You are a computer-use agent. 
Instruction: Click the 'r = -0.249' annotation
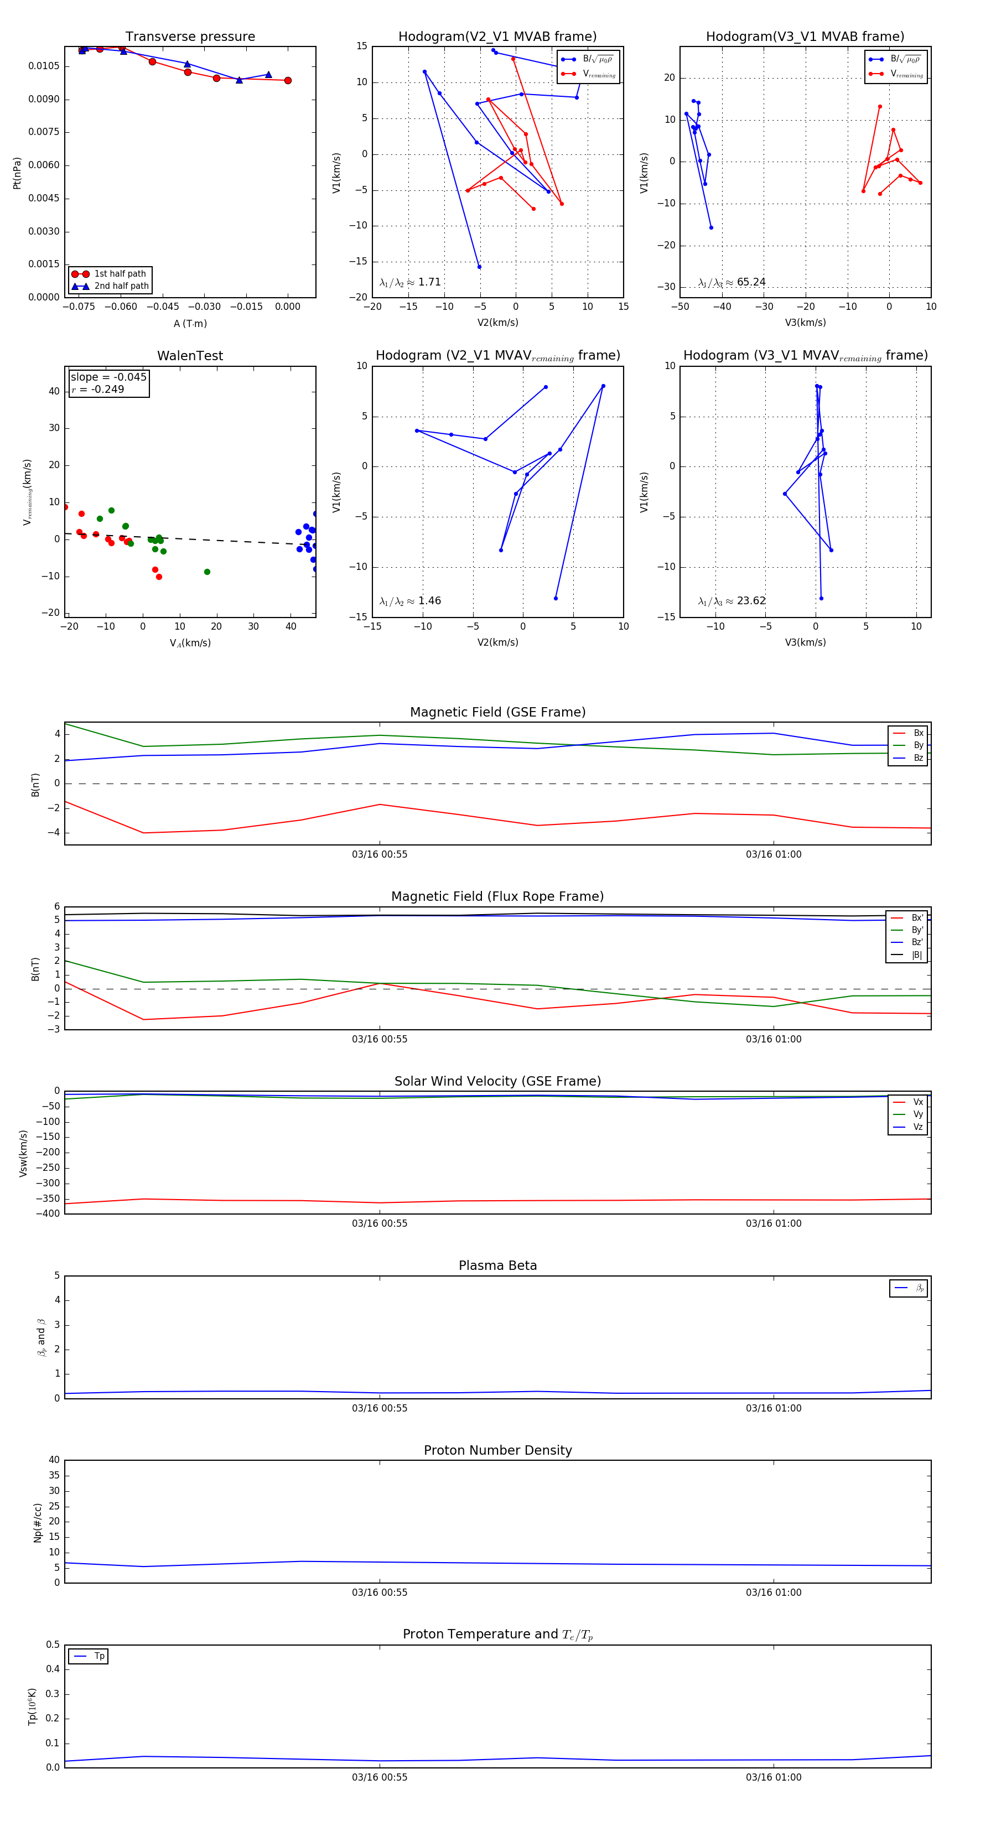tap(98, 389)
